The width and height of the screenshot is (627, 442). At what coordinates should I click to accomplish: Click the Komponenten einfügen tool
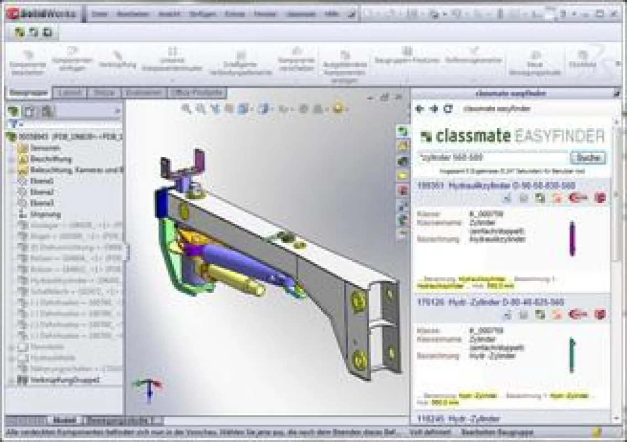click(72, 59)
